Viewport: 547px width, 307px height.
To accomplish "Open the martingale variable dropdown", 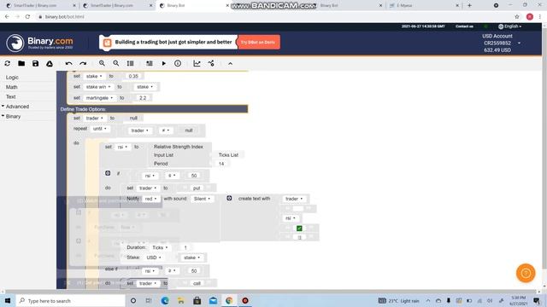I will click(x=99, y=98).
